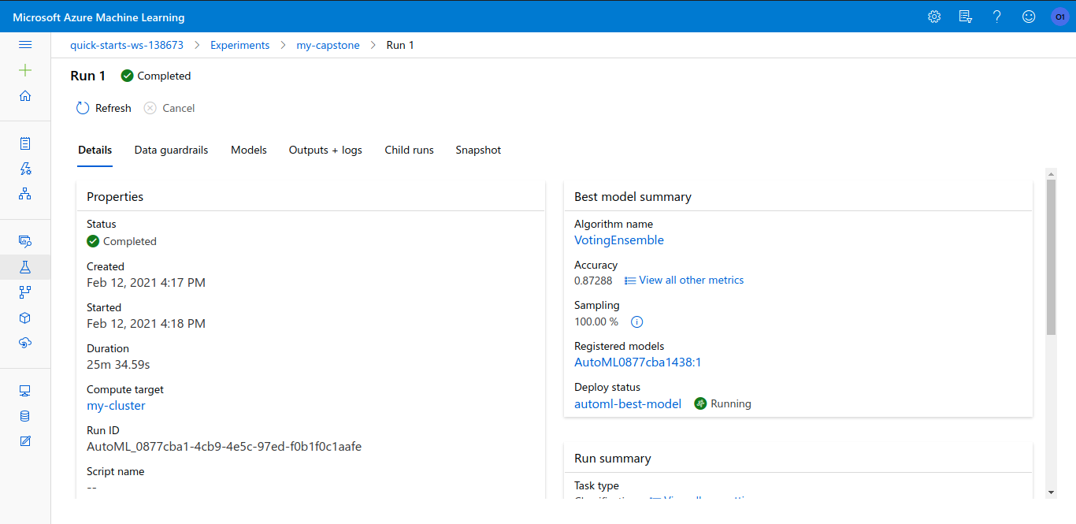Click the Run summary heading
Screen dimensions: 1076x524
(613, 459)
